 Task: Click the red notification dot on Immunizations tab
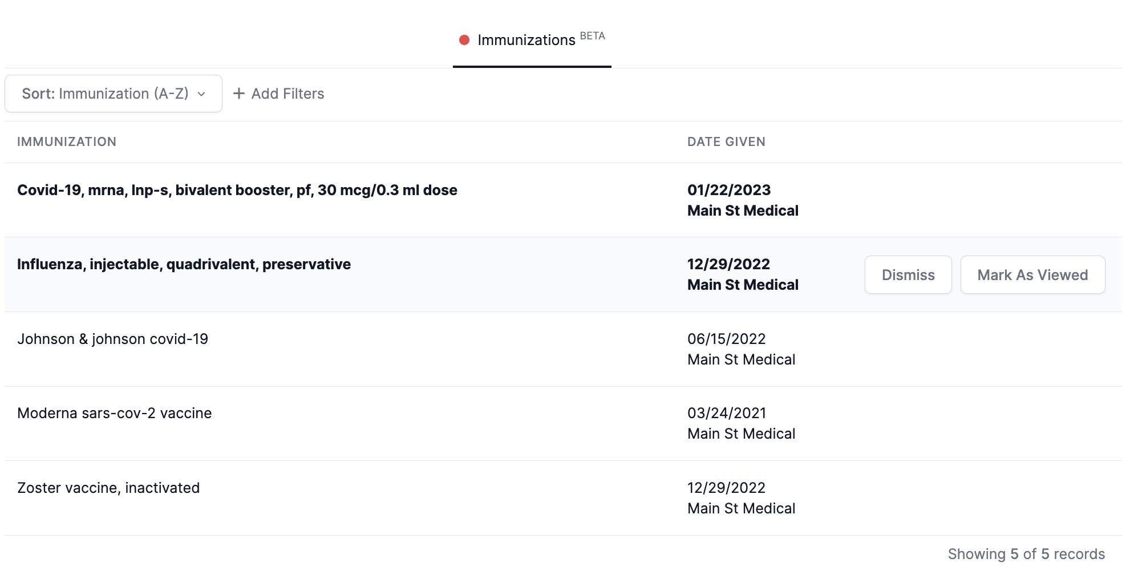464,40
